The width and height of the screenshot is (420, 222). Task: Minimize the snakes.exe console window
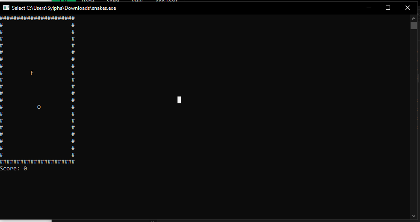369,8
